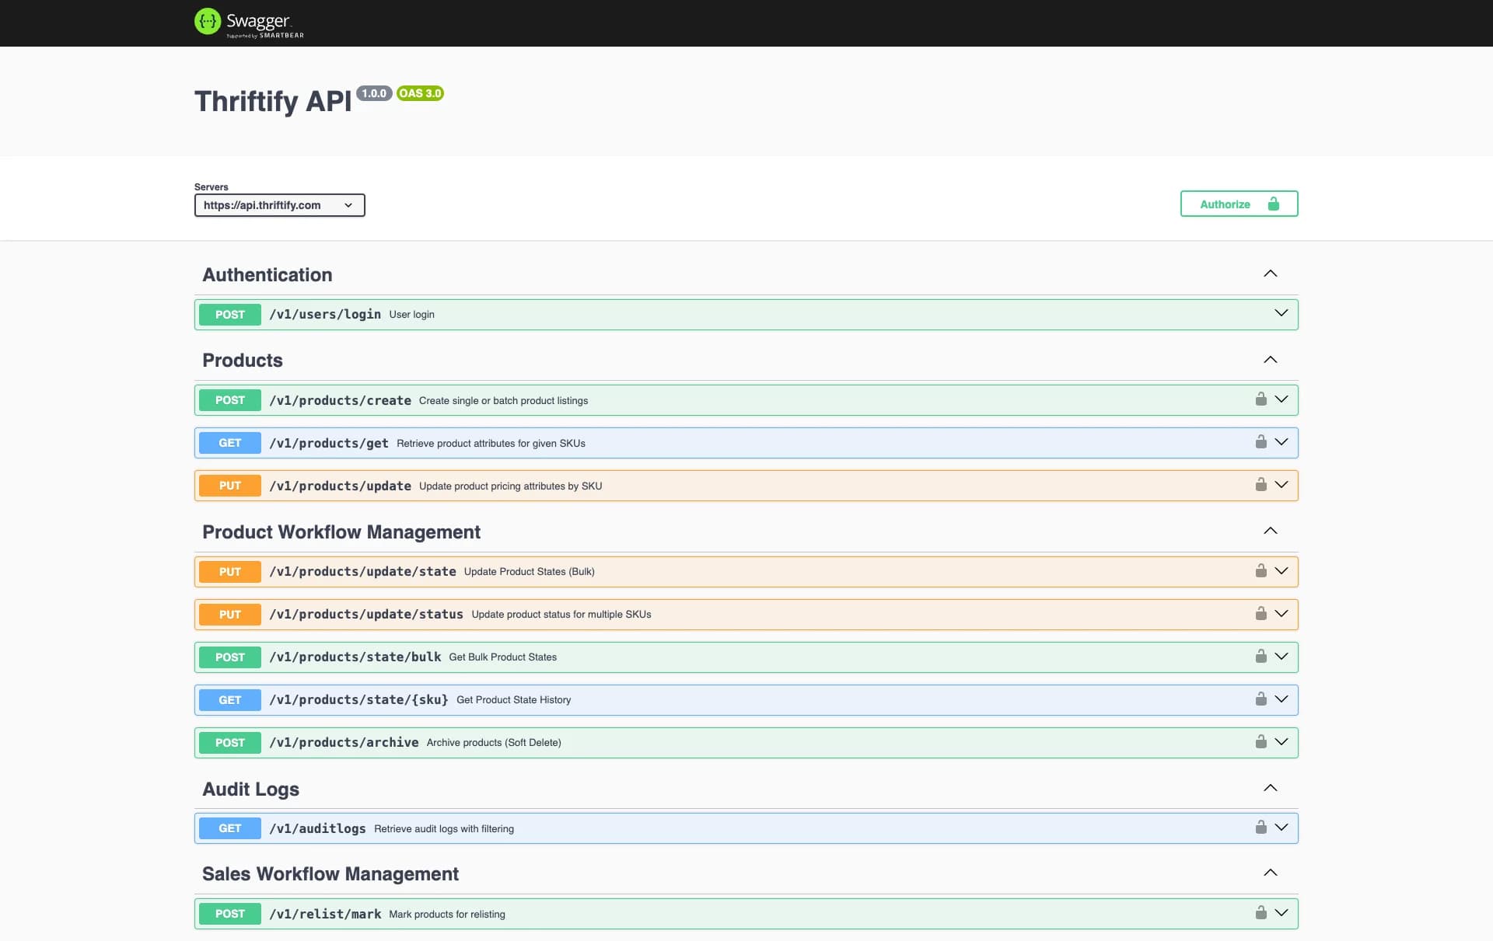This screenshot has height=941, width=1493.
Task: Click the /v1/products/state/bulk path text
Action: (355, 657)
